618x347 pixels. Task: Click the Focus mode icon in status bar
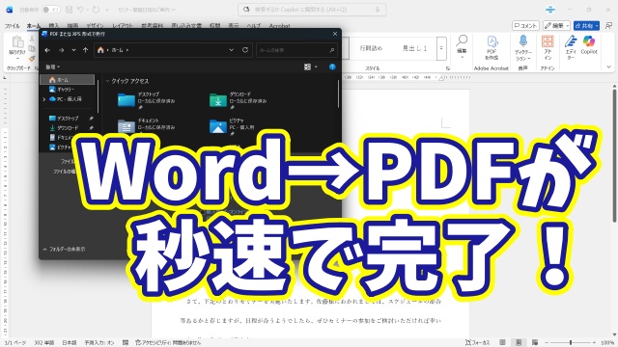coord(468,343)
